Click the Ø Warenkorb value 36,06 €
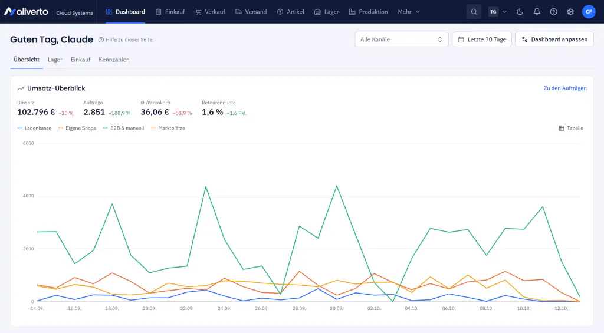 (155, 112)
